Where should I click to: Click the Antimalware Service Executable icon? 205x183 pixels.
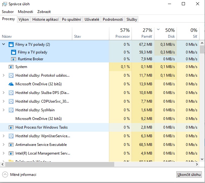(11, 145)
